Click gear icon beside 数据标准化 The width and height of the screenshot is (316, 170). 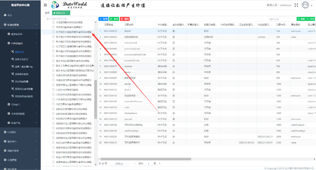tap(9, 34)
